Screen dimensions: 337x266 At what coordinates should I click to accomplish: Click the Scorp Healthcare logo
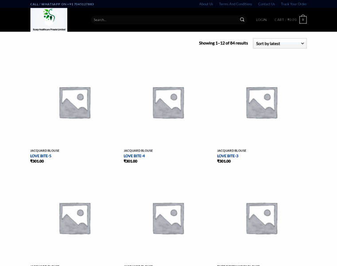[x=49, y=20]
